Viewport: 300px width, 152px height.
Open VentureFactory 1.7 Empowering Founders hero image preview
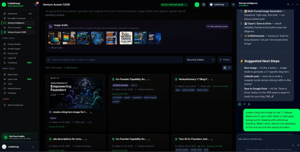coord(76,93)
